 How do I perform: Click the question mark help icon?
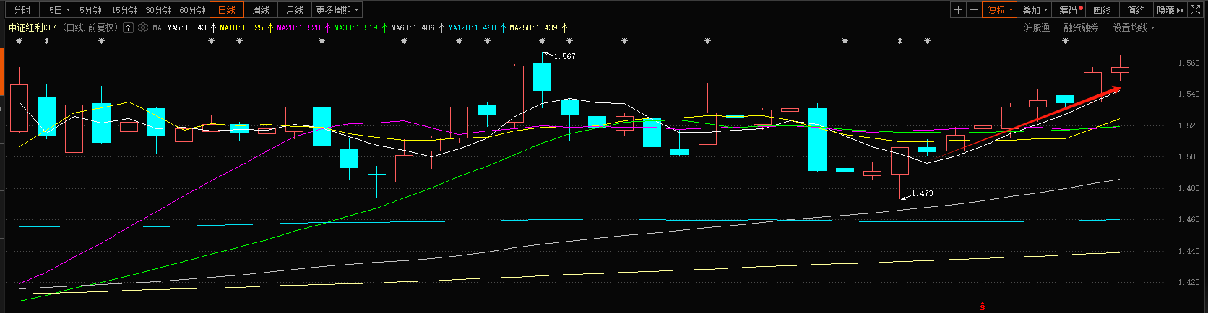[x=128, y=27]
